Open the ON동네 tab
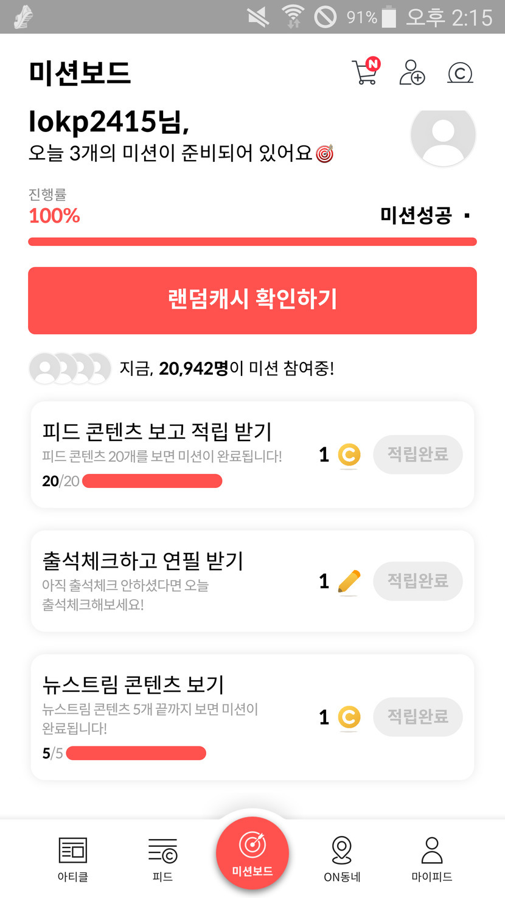The image size is (505, 898). 342,858
